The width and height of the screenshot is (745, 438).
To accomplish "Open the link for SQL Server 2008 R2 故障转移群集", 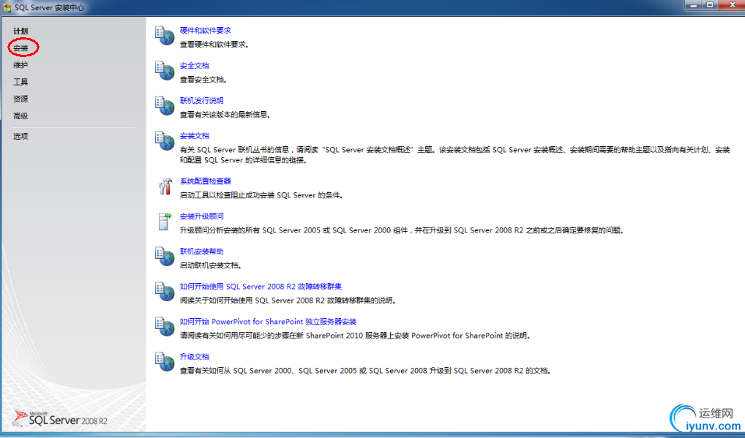I will (x=261, y=286).
